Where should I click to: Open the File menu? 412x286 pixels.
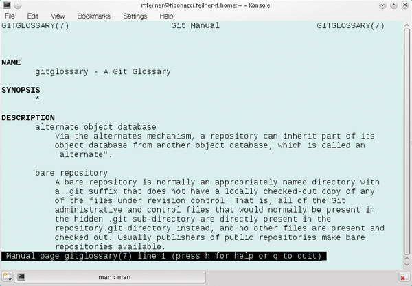click(10, 16)
